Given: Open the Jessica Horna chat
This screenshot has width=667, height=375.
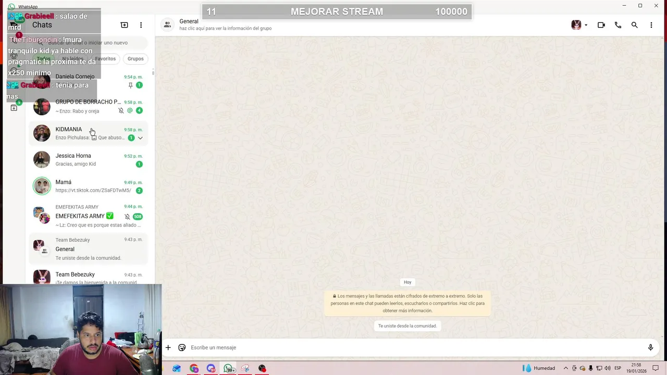Looking at the screenshot, I should pos(89,160).
